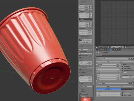Click the pin icon in properties breadcrumb
This screenshot has width=134, height=101.
[x=97, y=52]
